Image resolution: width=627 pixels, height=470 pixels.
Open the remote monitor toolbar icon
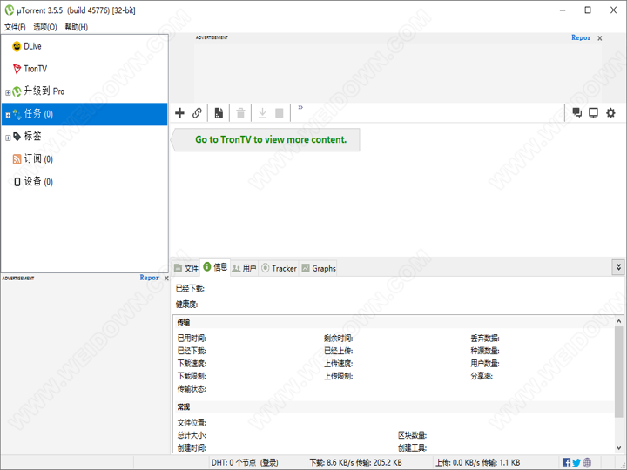[x=593, y=113]
